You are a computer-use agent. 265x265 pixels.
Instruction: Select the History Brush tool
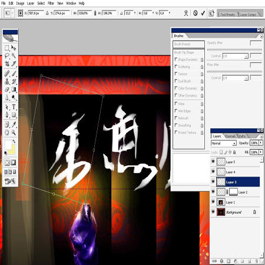[14, 81]
